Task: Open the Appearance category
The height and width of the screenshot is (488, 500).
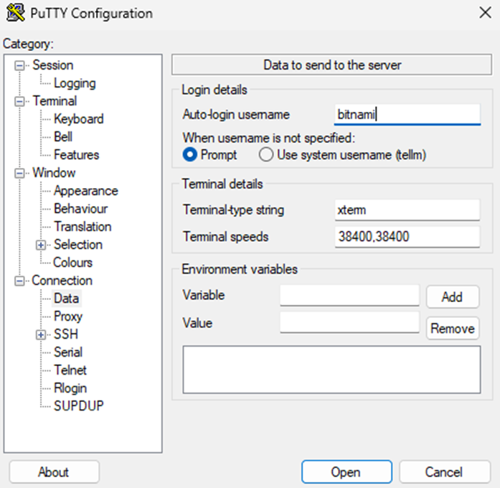Action: tap(86, 191)
